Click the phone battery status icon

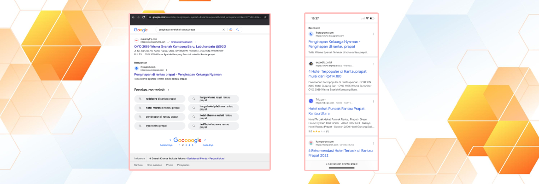372,18
